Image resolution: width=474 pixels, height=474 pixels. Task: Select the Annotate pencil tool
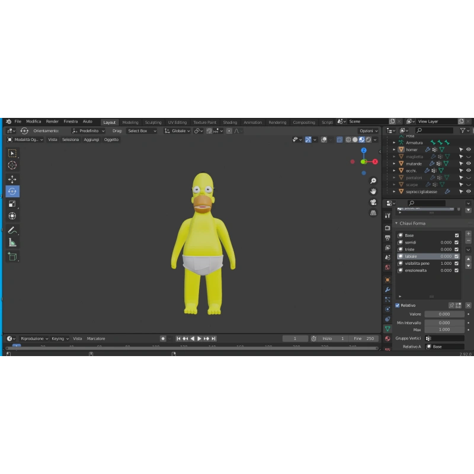(12, 230)
